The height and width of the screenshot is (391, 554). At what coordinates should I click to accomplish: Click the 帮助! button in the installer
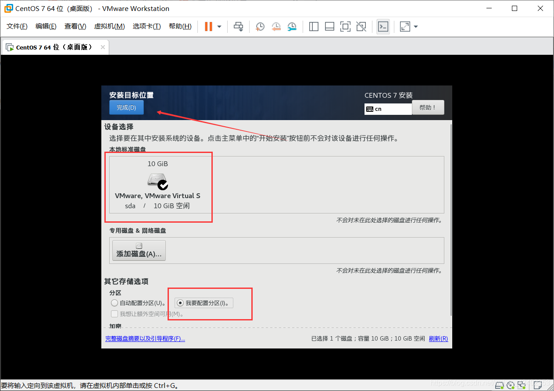(x=428, y=107)
